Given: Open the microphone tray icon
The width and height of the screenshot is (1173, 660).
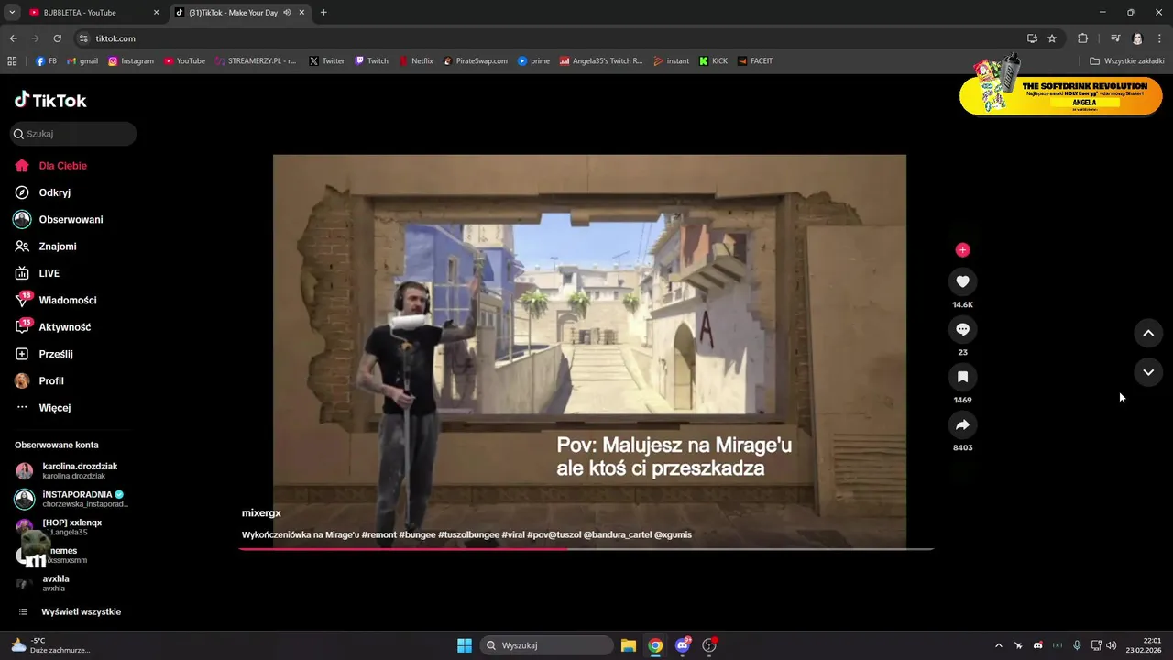Looking at the screenshot, I should 1077,645.
